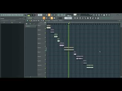Click the waveform icon atop the picker panel

tap(26, 24)
